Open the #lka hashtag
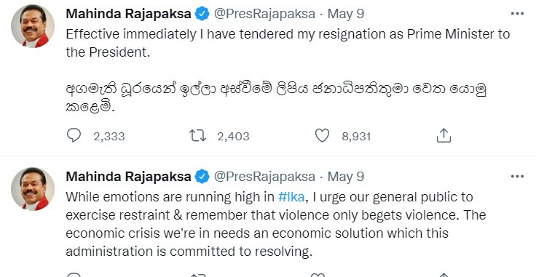Viewport: 536px width, 277px height. click(291, 197)
